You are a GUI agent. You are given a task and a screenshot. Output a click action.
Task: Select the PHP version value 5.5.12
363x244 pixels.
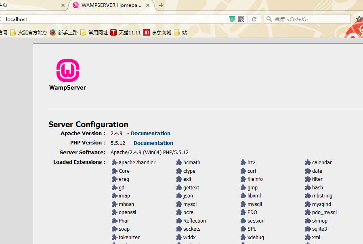pyautogui.click(x=118, y=143)
